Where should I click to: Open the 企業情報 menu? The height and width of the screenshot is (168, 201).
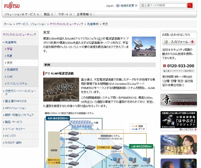tap(83, 14)
